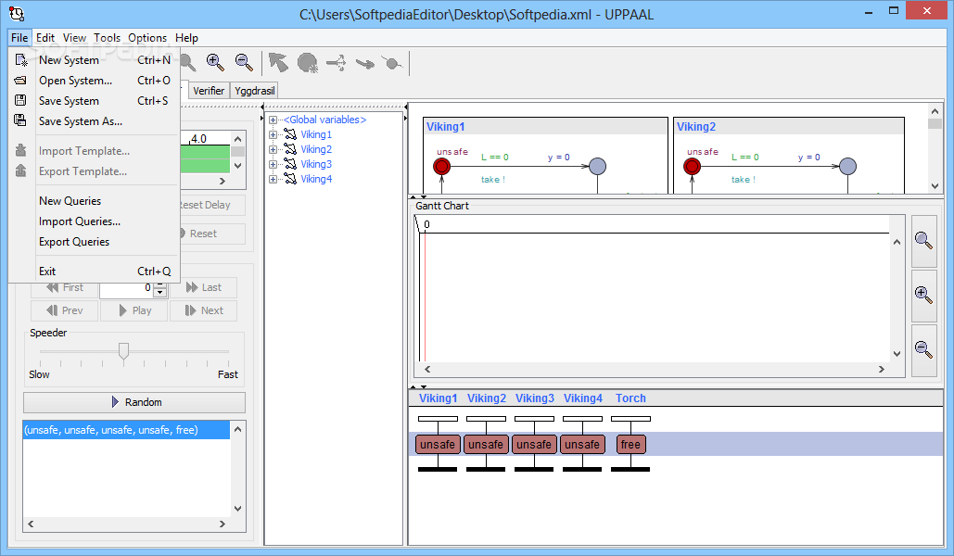Select Import Queries... menu entry
This screenshot has width=954, height=556.
pos(95,221)
